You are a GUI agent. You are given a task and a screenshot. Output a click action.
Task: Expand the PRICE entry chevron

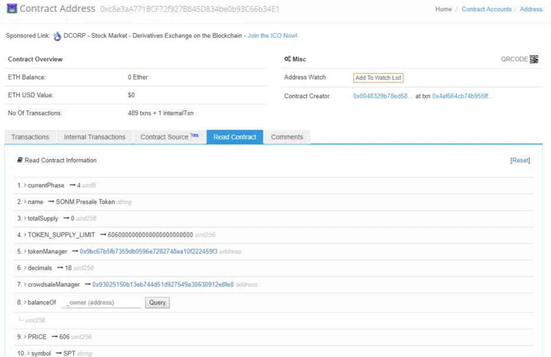25,336
